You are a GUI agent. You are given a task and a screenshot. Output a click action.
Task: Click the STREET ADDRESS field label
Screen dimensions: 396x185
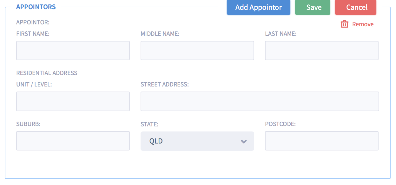click(165, 85)
